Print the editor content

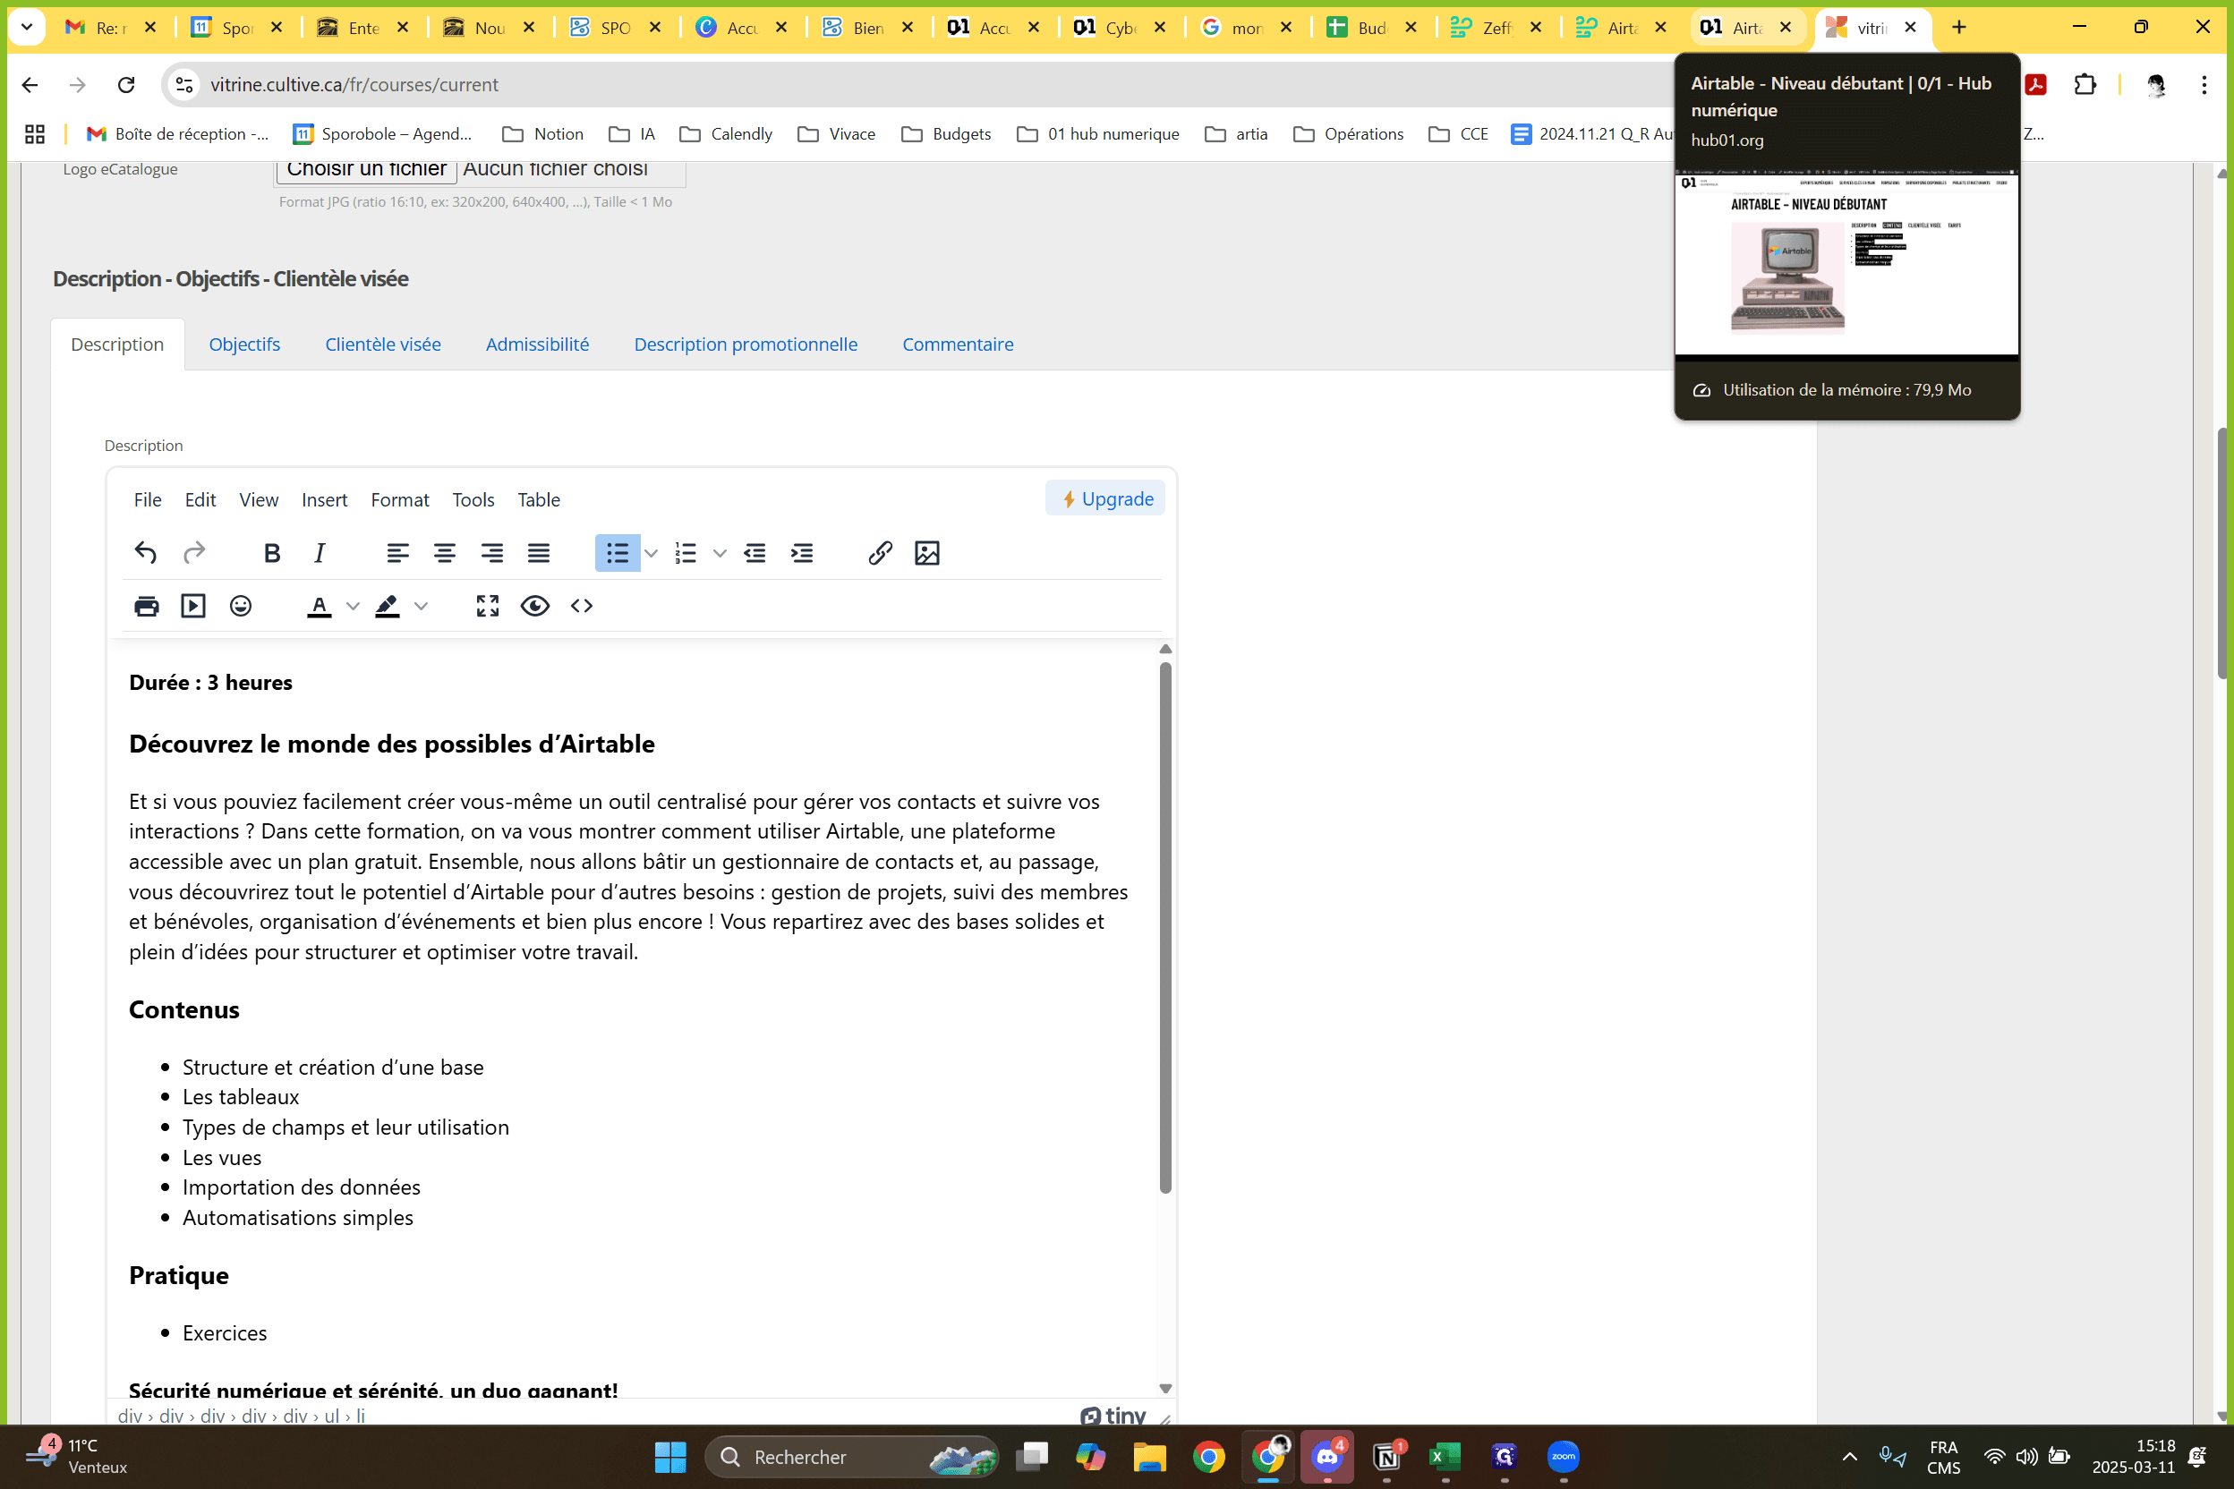(146, 606)
